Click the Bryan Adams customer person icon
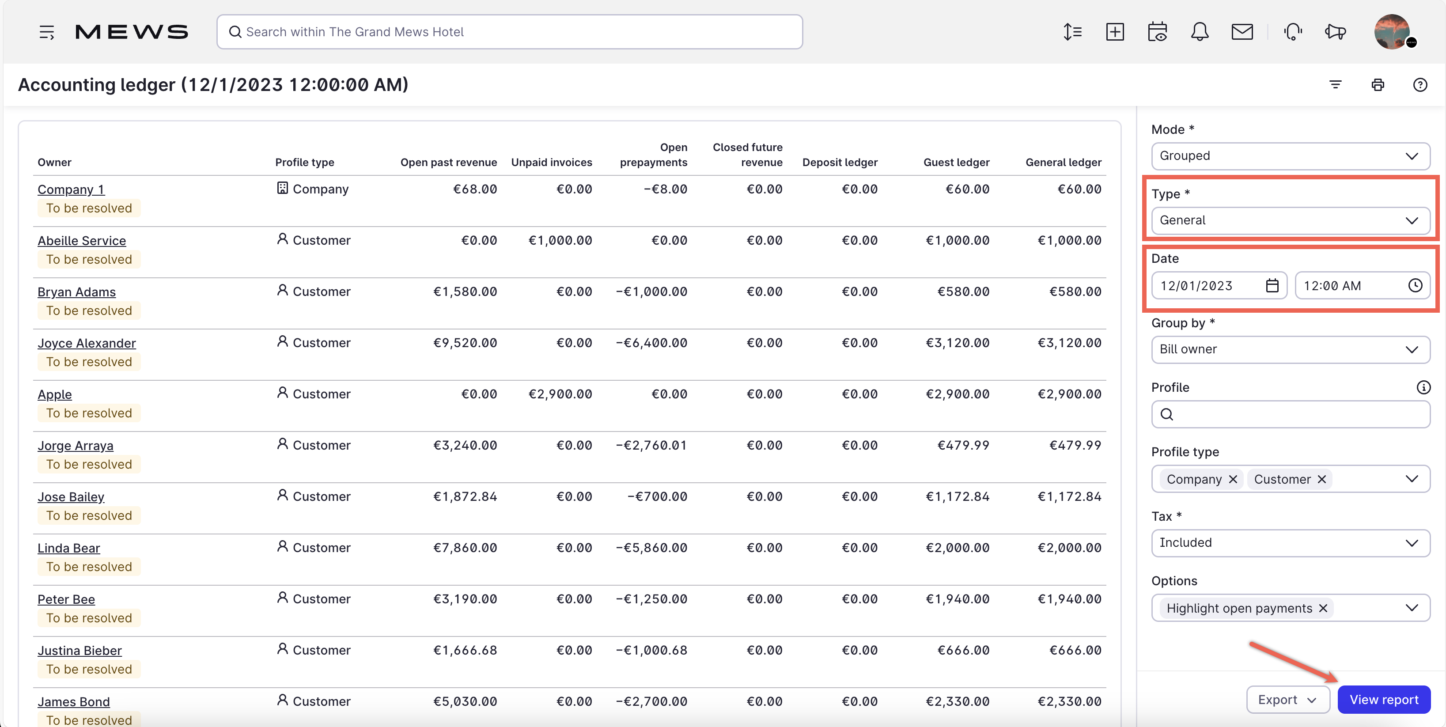1446x727 pixels. (282, 290)
